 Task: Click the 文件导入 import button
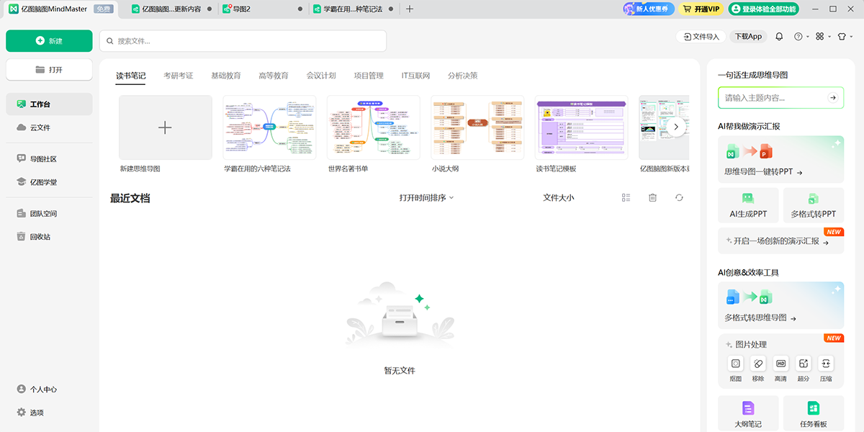(700, 37)
